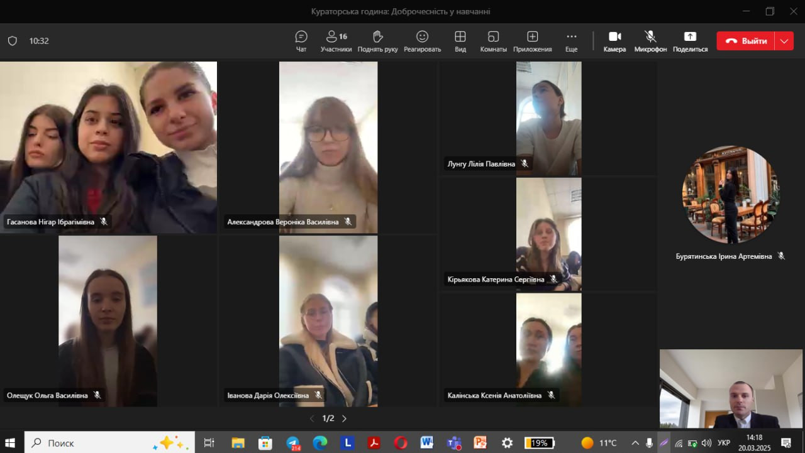805x453 pixels.
Task: Open Telegram from the taskbar
Action: click(293, 443)
